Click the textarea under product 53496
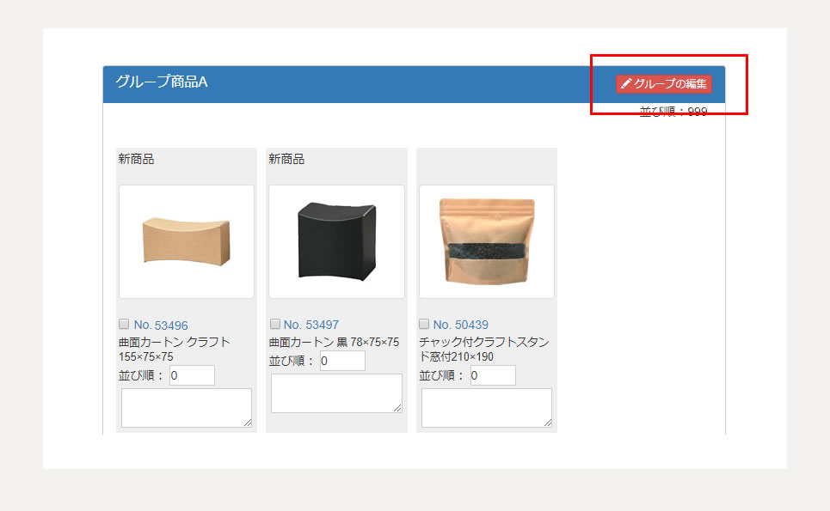Image resolution: width=830 pixels, height=511 pixels. [187, 408]
